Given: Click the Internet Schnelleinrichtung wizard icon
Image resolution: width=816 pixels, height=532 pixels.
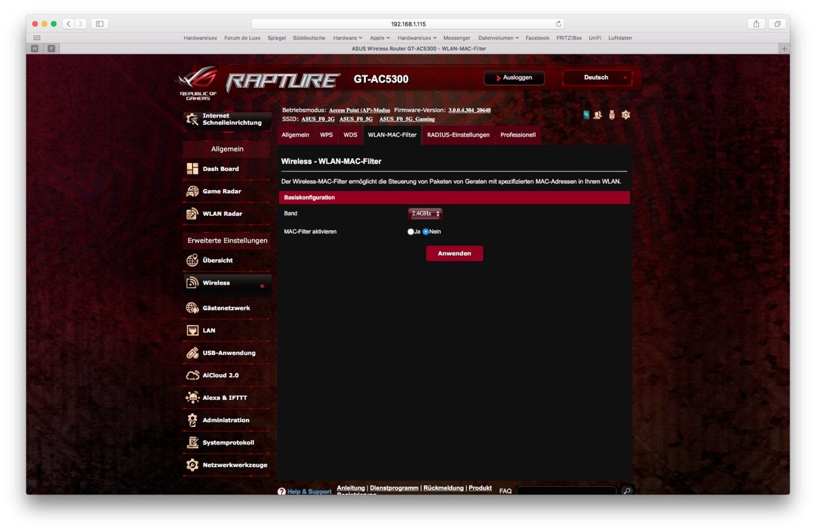Looking at the screenshot, I should [x=193, y=119].
